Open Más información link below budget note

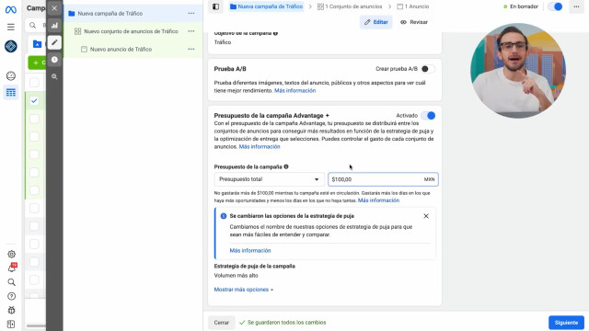click(x=378, y=200)
